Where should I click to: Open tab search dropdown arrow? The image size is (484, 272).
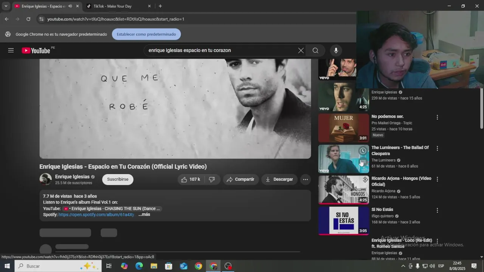6,6
